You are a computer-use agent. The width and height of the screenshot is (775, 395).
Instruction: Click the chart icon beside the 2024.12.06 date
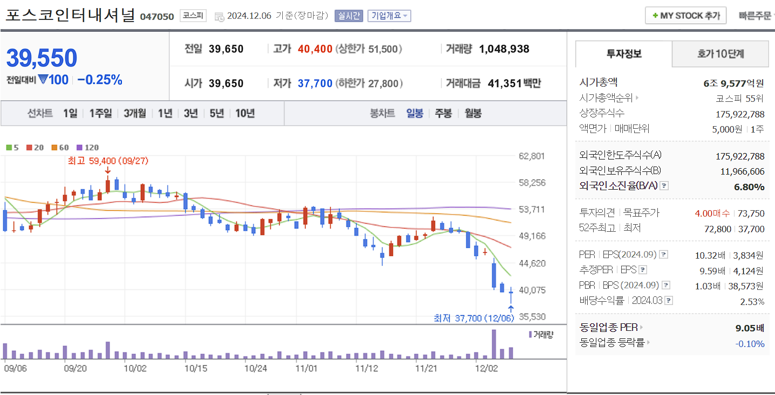coord(219,16)
